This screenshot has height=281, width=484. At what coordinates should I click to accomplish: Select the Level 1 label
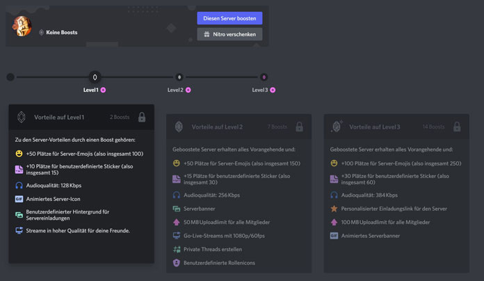point(90,90)
